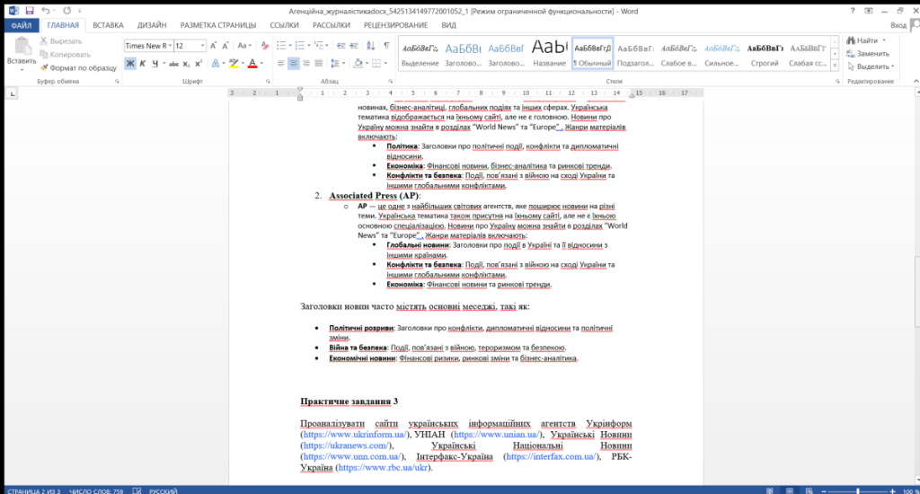Viewport: 920px width, 494px height.
Task: Open the ФАЙЛ tab
Action: [x=22, y=25]
